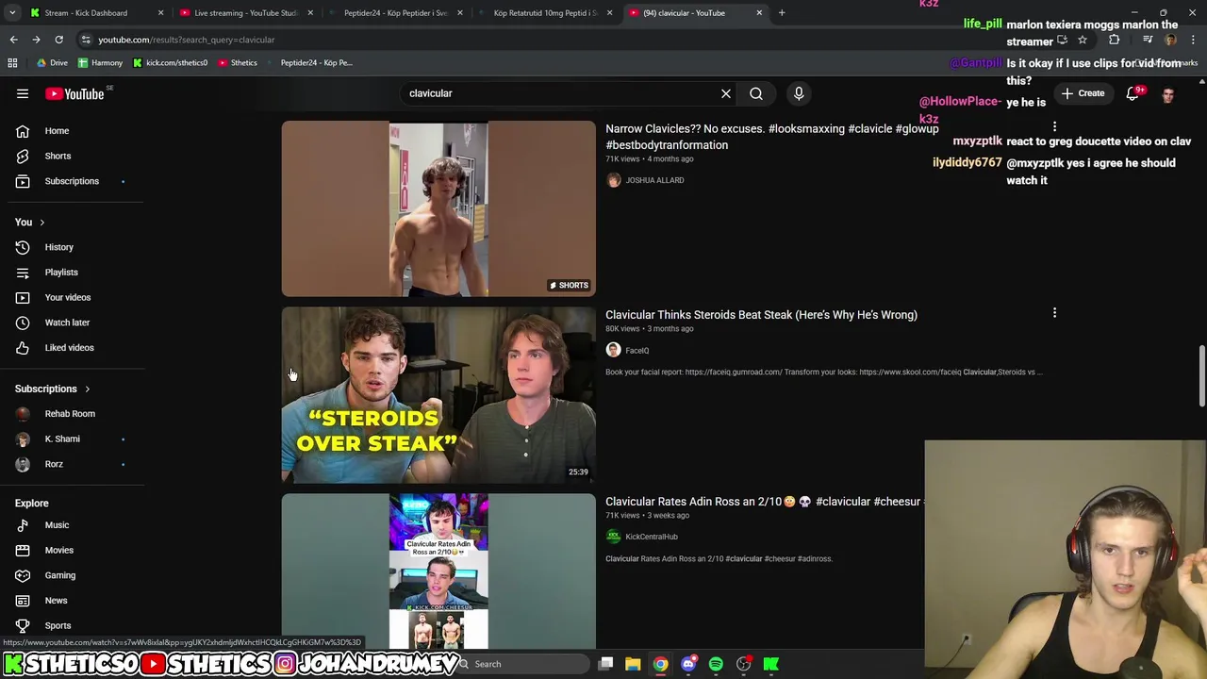Open the kick.com/sthetics0 bookmark
1207x679 pixels.
170,63
